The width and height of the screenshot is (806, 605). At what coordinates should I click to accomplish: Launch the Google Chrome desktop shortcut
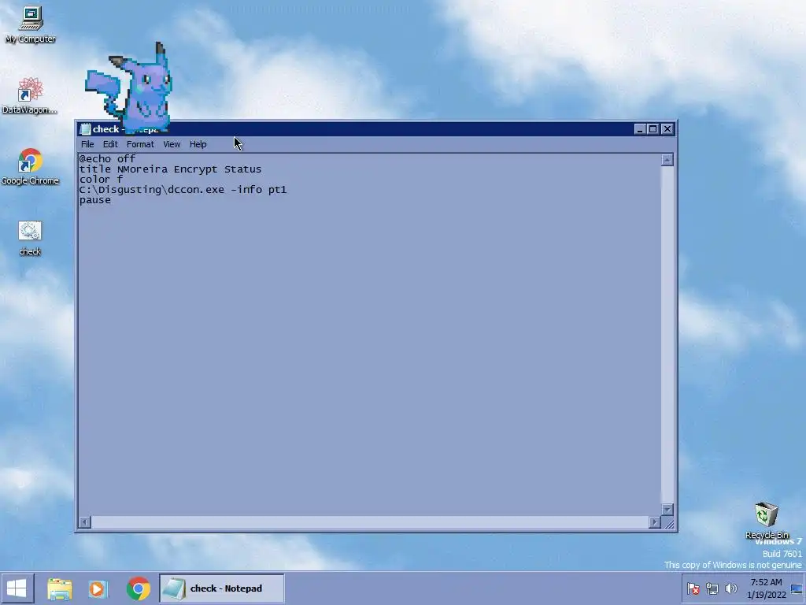[30, 166]
